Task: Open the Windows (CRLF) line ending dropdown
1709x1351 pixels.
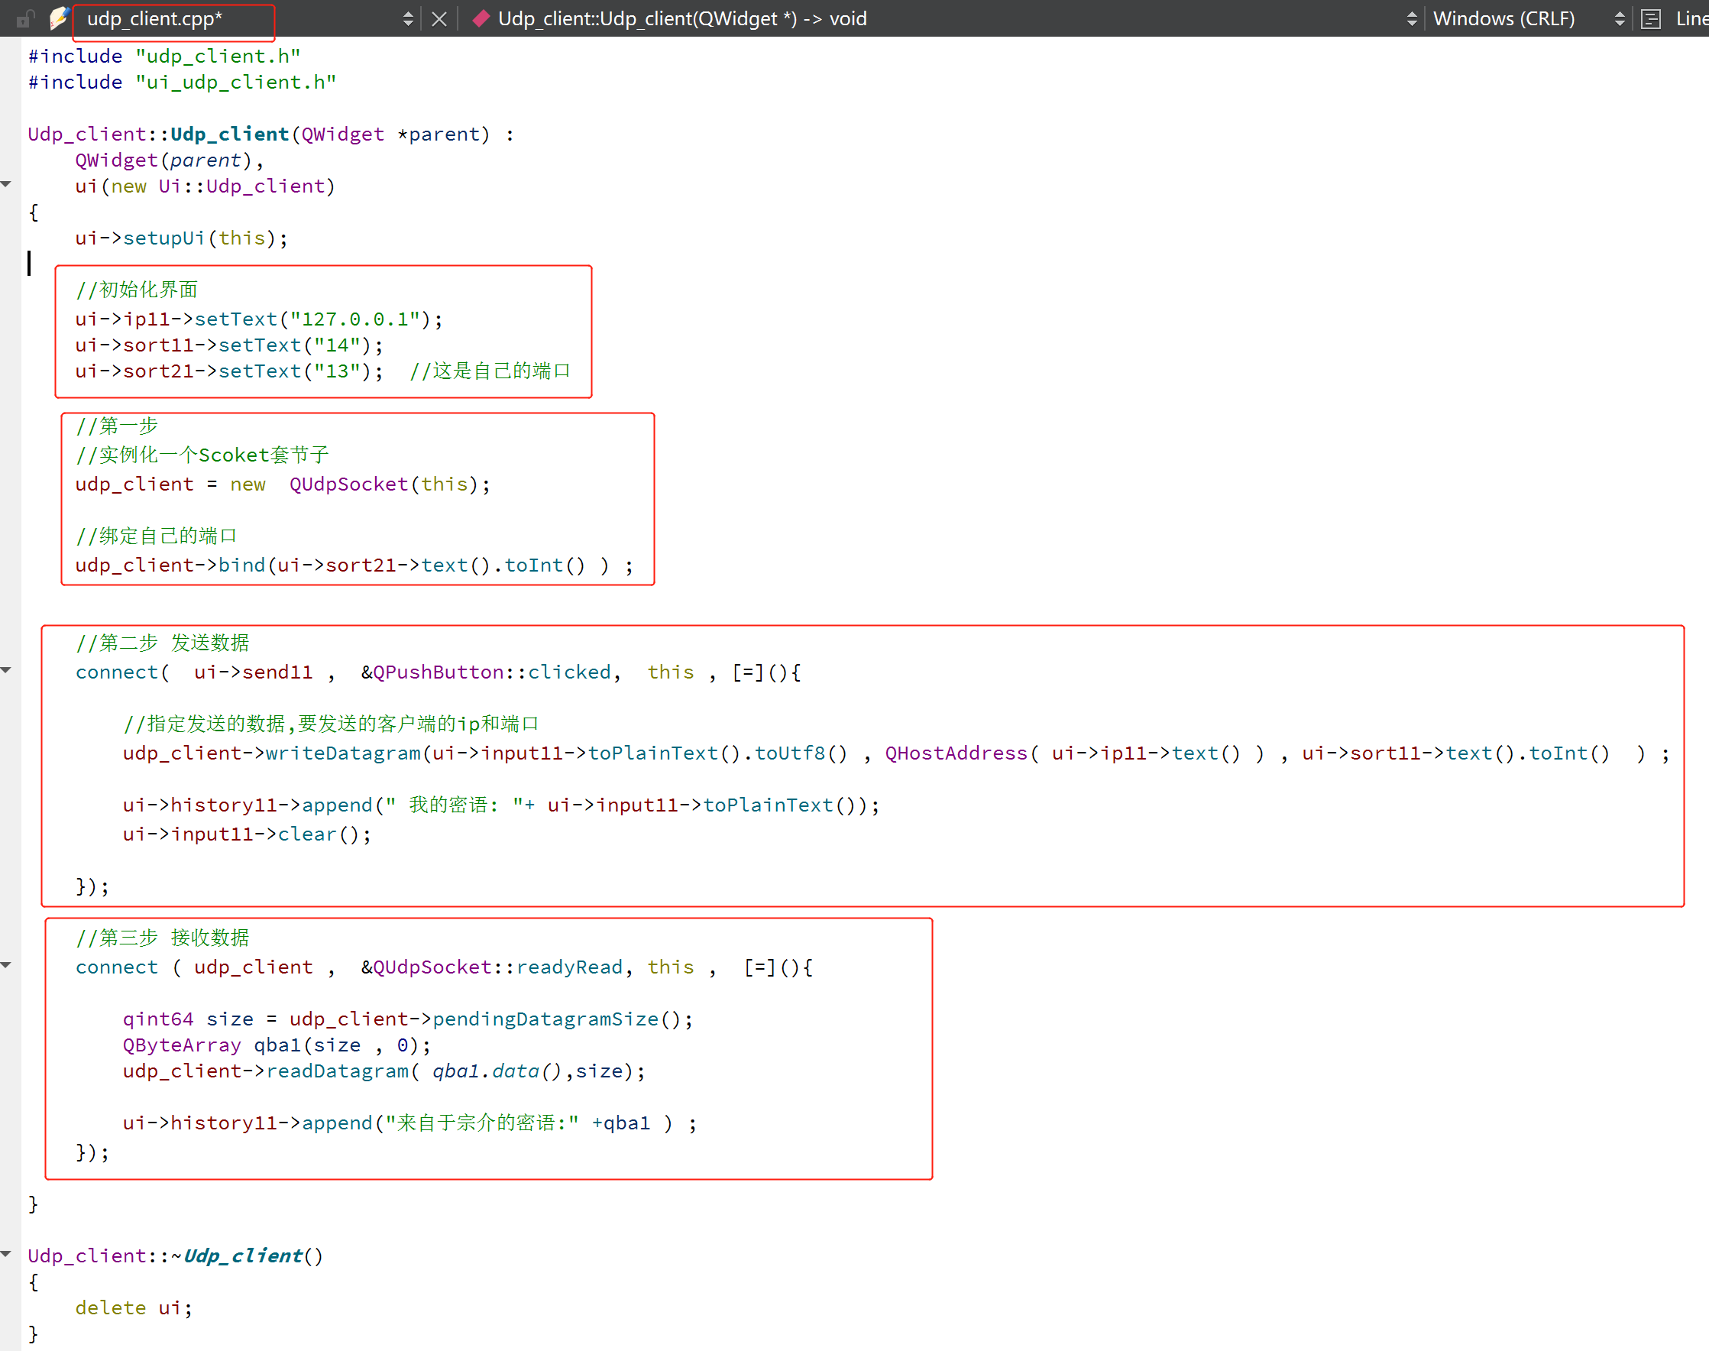Action: [1503, 18]
